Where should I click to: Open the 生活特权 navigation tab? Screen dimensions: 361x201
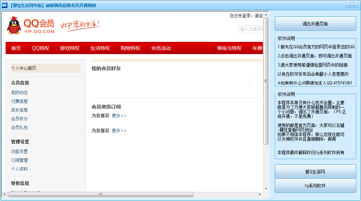(x=100, y=48)
